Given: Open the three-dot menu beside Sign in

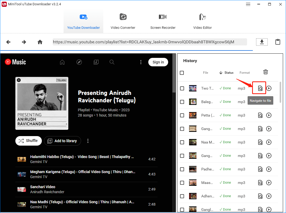Looking at the screenshot, I should pyautogui.click(x=141, y=62).
